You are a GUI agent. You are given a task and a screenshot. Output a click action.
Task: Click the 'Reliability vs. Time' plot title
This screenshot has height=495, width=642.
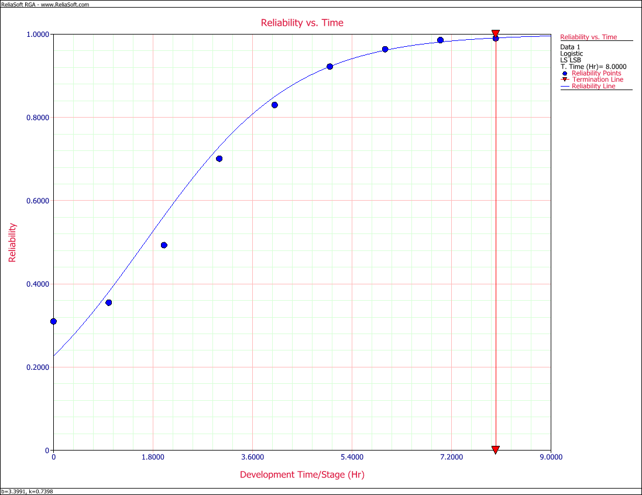302,23
